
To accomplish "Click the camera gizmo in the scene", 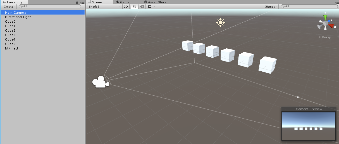I will (x=100, y=82).
